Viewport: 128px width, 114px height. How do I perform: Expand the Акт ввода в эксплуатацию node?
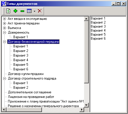4,19
